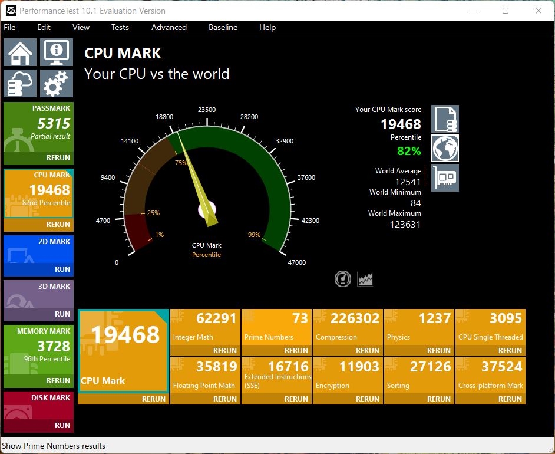Screen dimensions: 555x454
Task: Click the 82% percentile value
Action: [x=409, y=151]
